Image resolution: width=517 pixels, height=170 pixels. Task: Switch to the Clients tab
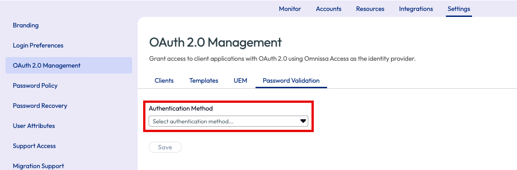click(x=164, y=80)
